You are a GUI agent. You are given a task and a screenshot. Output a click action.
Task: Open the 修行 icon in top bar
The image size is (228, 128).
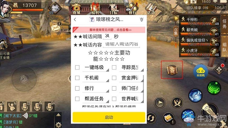(x=132, y=9)
